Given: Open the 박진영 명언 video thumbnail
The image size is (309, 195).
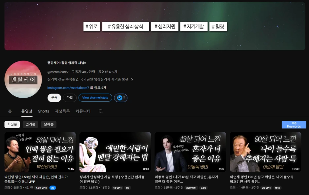Looking at the screenshot, I should coord(40,152).
